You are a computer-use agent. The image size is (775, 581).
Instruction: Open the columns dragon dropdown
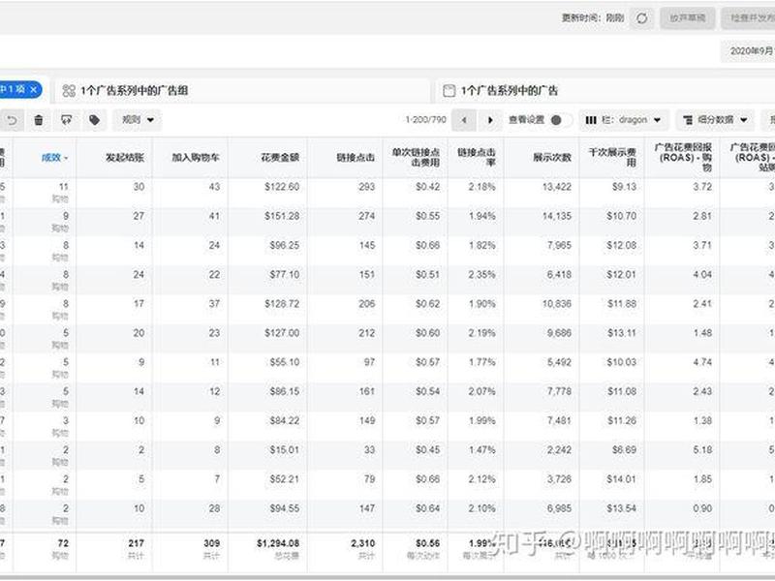[624, 120]
